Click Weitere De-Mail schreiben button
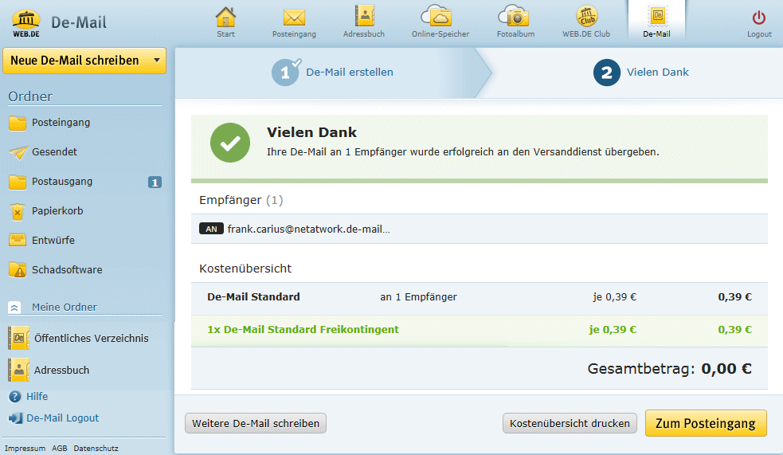Image resolution: width=783 pixels, height=455 pixels. pos(256,424)
